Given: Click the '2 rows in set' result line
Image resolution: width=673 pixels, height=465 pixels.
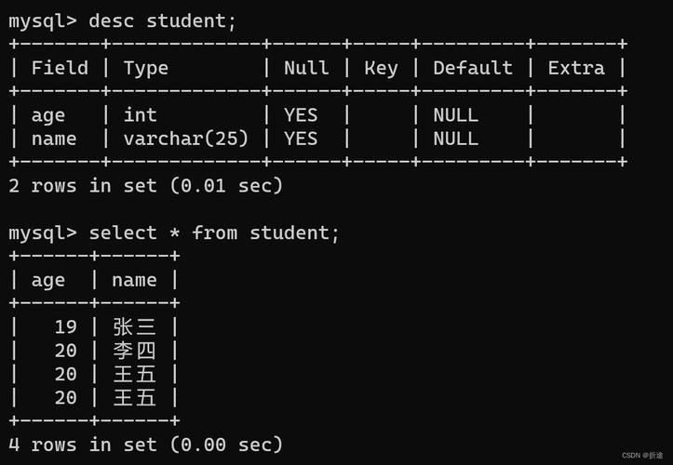Looking at the screenshot, I should [146, 185].
